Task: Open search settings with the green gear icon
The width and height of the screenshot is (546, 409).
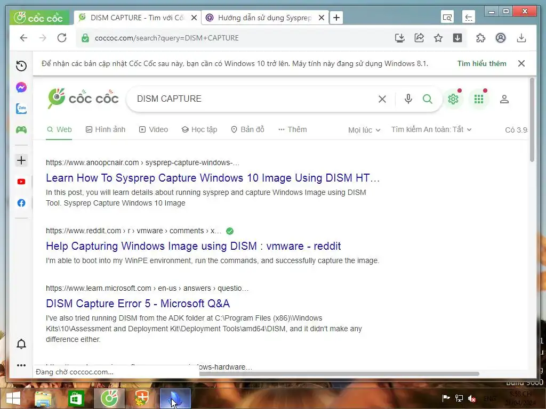Action: coord(453,99)
